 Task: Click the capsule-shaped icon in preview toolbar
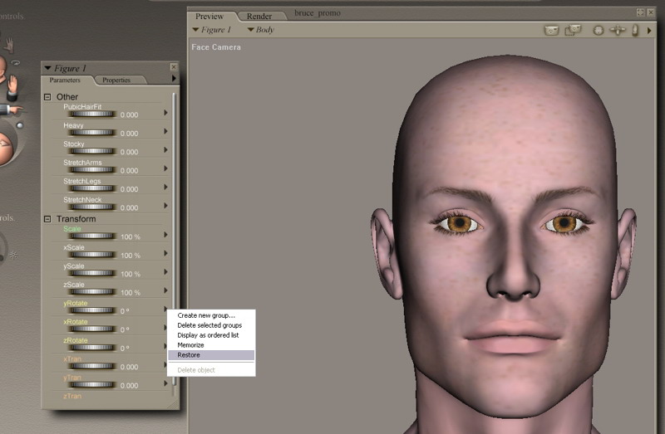(635, 31)
